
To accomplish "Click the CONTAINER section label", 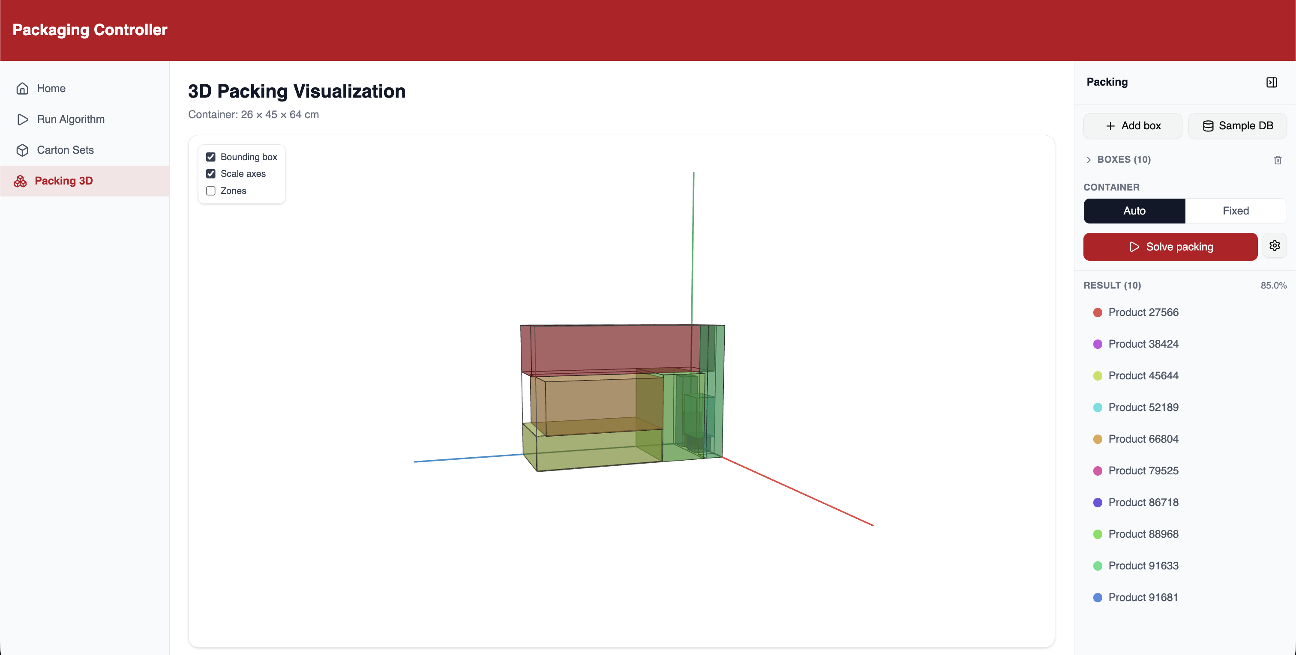I will point(1111,188).
